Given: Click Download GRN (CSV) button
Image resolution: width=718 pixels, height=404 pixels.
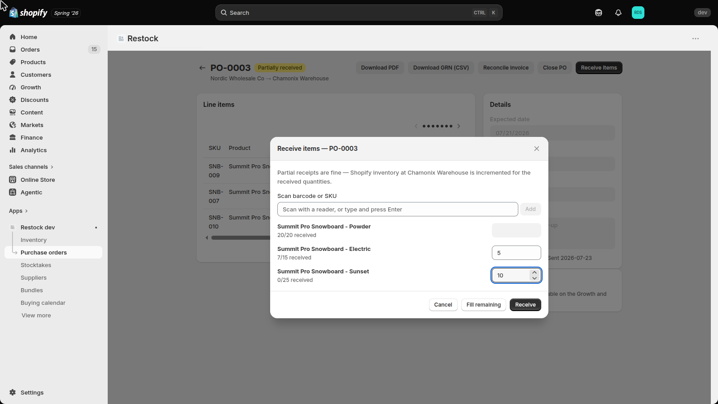Looking at the screenshot, I should [x=441, y=68].
